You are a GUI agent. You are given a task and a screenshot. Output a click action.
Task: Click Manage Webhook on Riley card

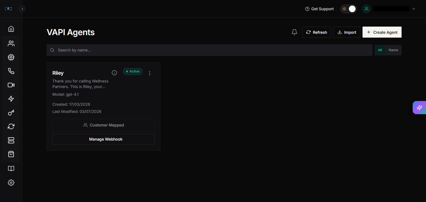point(103,139)
